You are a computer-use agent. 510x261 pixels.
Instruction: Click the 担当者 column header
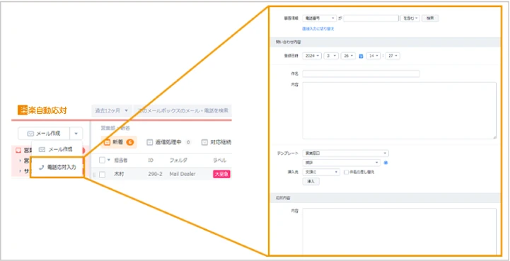[120, 161]
